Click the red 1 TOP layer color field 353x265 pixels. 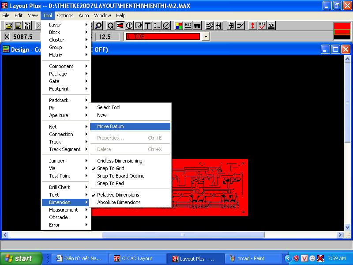[x=163, y=37]
